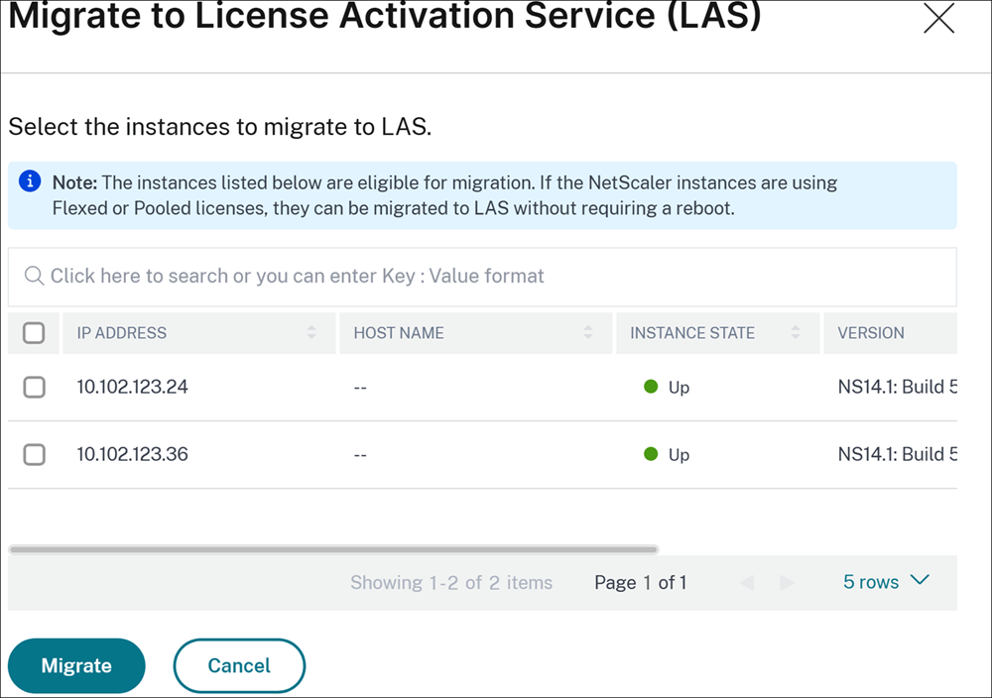Click the version cell for 10.102.123.36
This screenshot has height=698, width=992.
[x=897, y=454]
